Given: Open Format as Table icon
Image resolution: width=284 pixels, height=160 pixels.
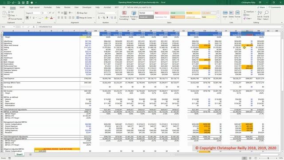Looking at the screenshot, I should click(x=134, y=13).
